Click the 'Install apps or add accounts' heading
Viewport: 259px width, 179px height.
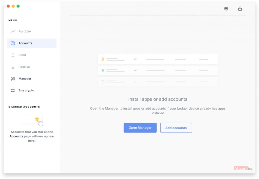click(x=158, y=99)
